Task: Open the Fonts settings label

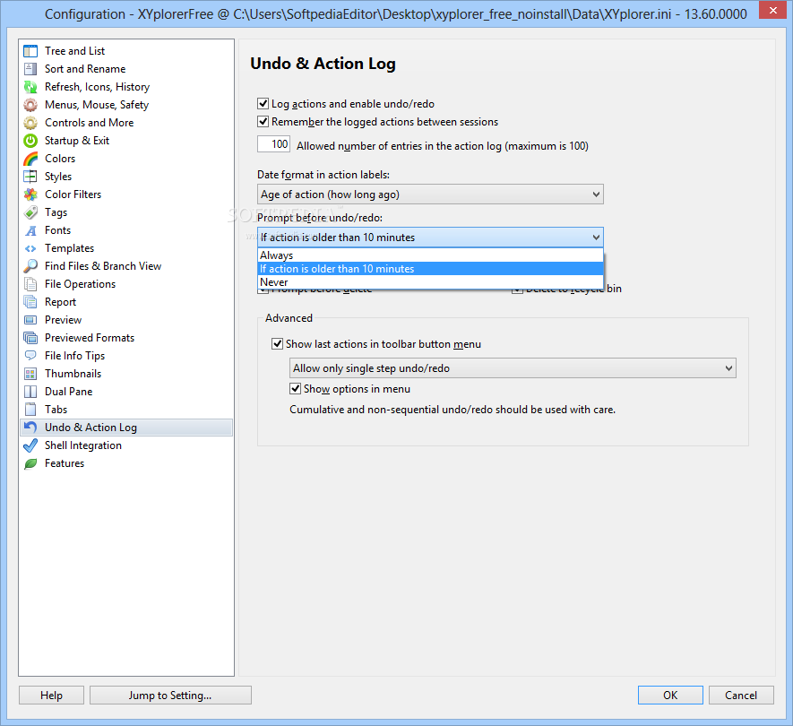Action: (x=57, y=230)
